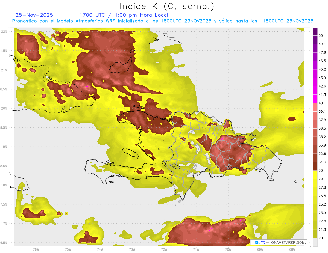This screenshot has width=328, height=253.
Task: Click the "Indice K (C, somb.)" map title
Action: click(x=167, y=6)
